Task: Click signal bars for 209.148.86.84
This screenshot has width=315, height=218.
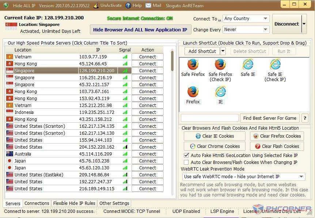Action: click(x=125, y=175)
